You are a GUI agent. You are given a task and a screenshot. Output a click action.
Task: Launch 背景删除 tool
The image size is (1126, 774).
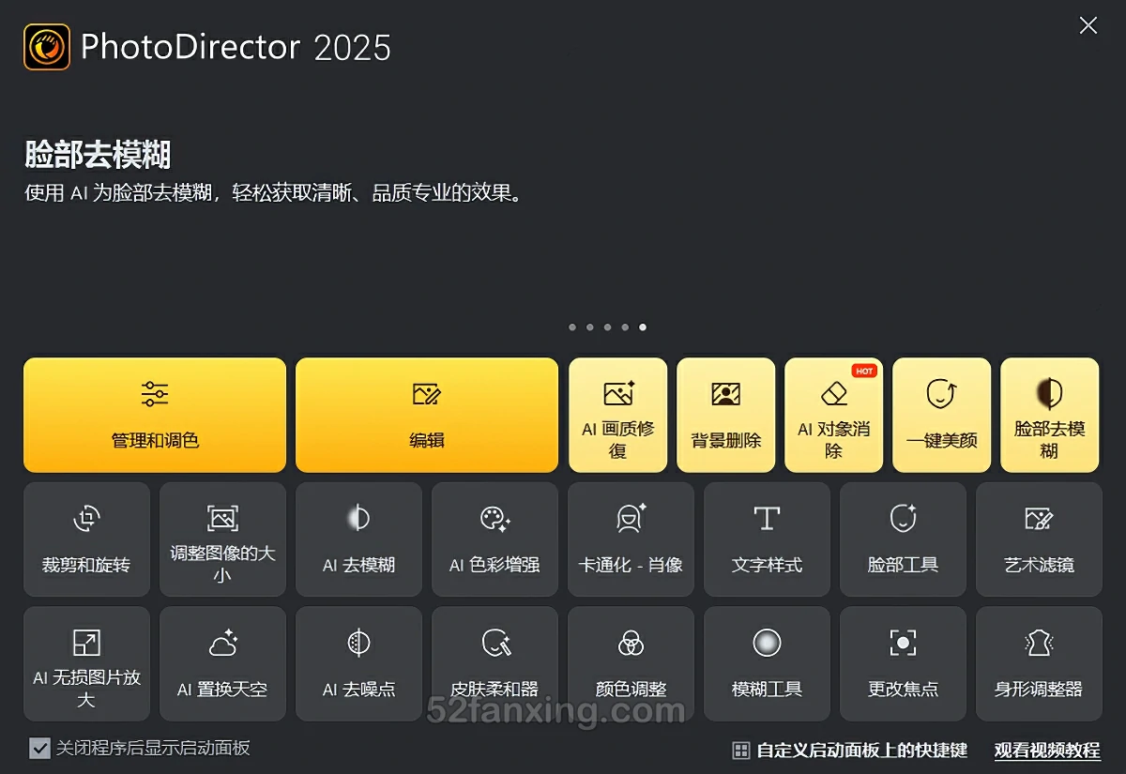click(x=726, y=415)
